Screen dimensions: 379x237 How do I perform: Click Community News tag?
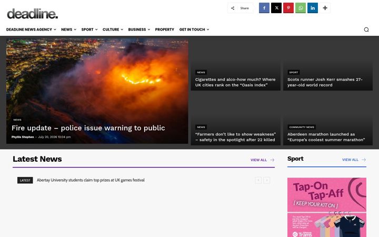pyautogui.click(x=302, y=127)
